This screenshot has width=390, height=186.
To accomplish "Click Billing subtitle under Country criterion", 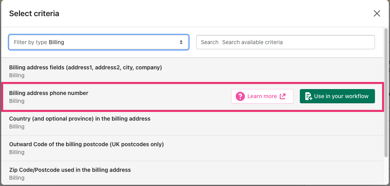I will pos(17,126).
